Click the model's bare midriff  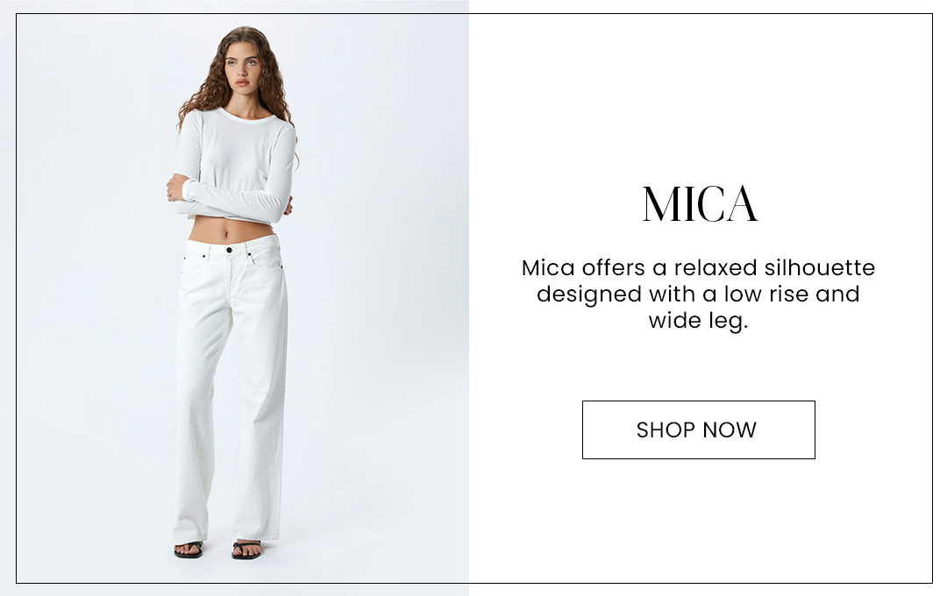230,230
